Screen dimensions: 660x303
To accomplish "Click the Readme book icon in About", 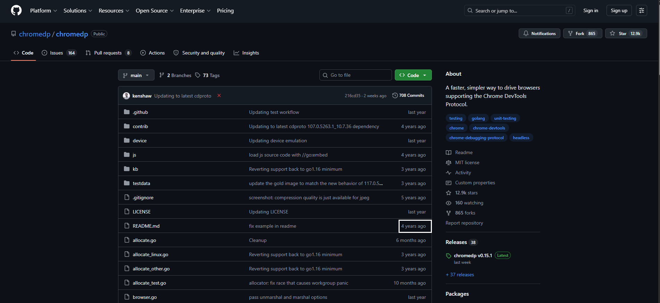I will click(449, 152).
